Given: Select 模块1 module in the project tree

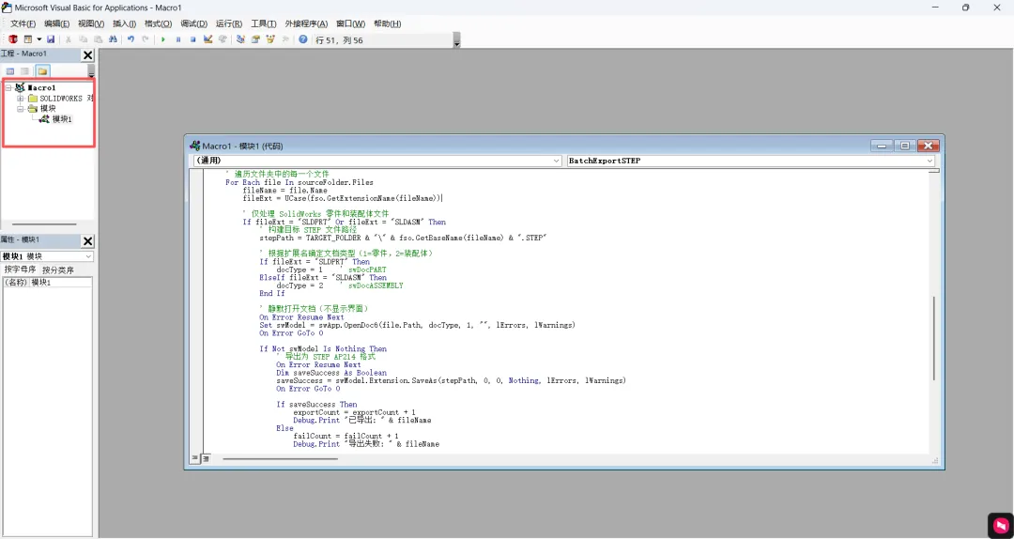Looking at the screenshot, I should [x=61, y=119].
